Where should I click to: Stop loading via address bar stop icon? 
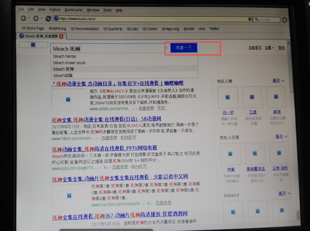[x=250, y=19]
